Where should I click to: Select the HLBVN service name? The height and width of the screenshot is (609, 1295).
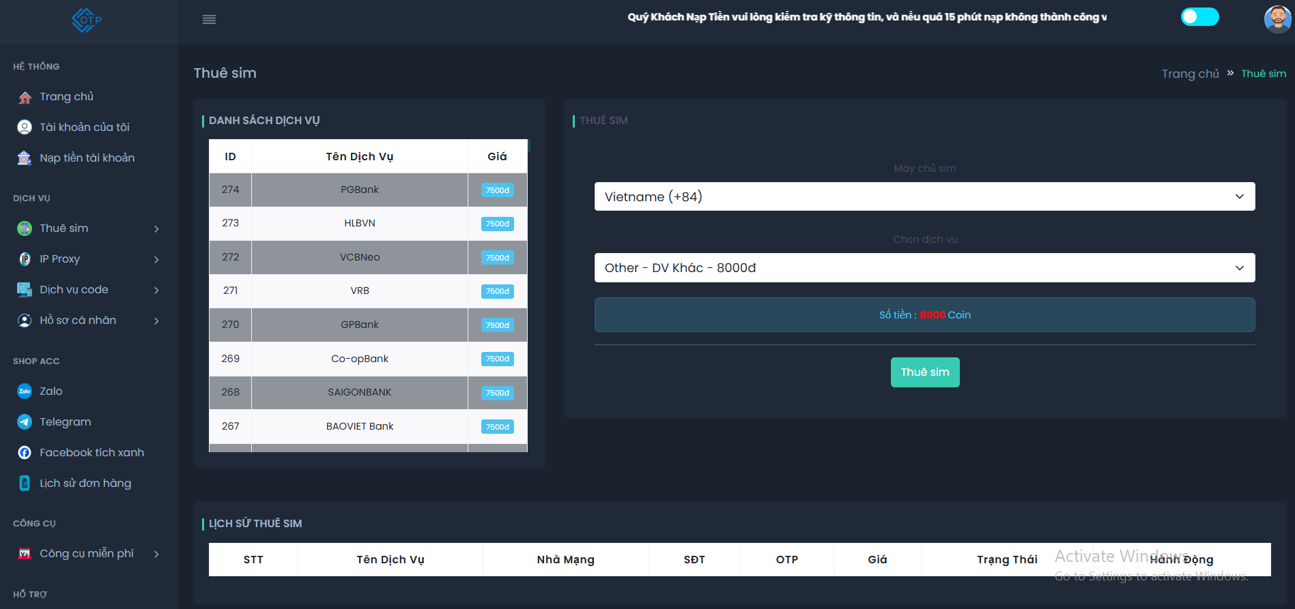pos(360,223)
